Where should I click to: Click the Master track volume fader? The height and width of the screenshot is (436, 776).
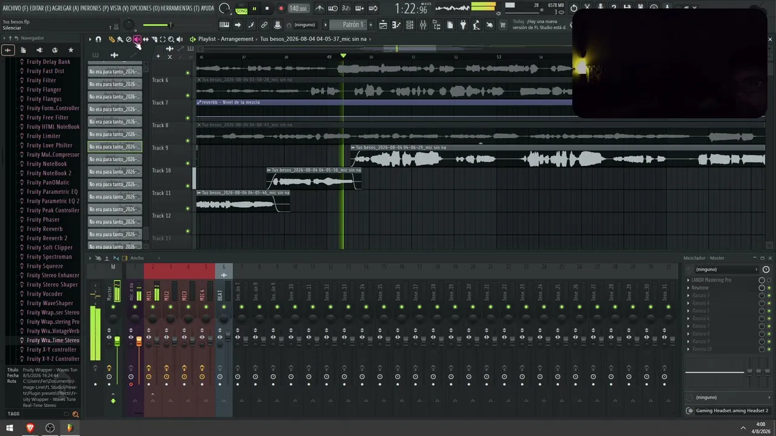[117, 342]
